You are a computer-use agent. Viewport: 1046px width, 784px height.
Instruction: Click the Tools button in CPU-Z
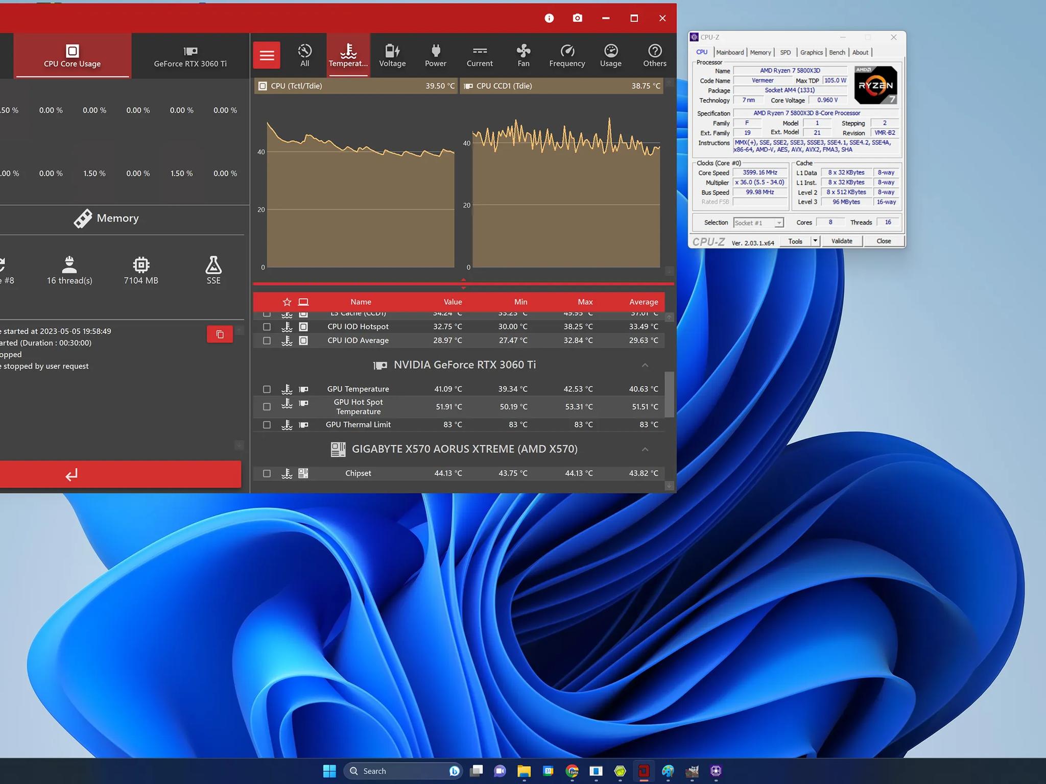coord(795,241)
